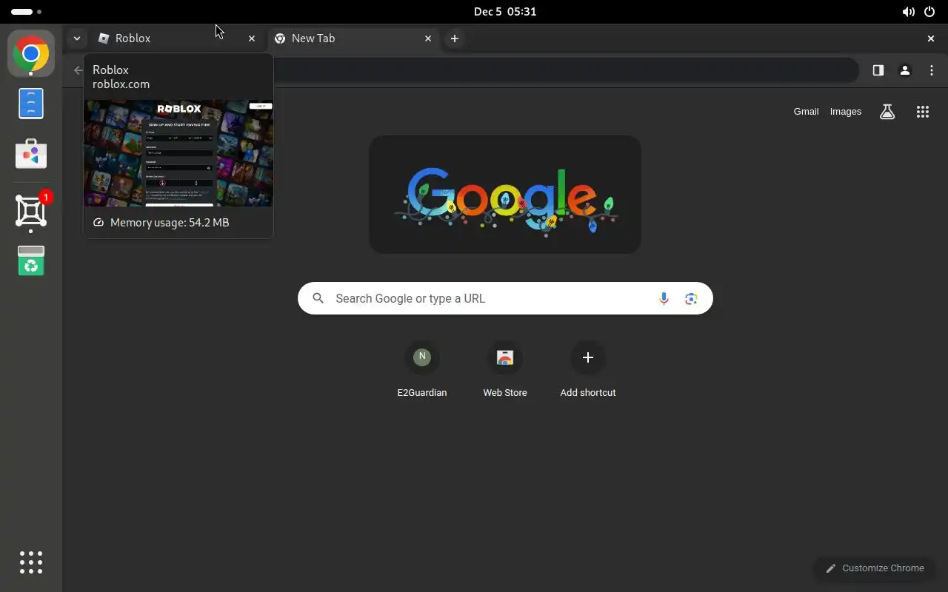Open the Files app in the dock
The height and width of the screenshot is (592, 948).
(31, 104)
